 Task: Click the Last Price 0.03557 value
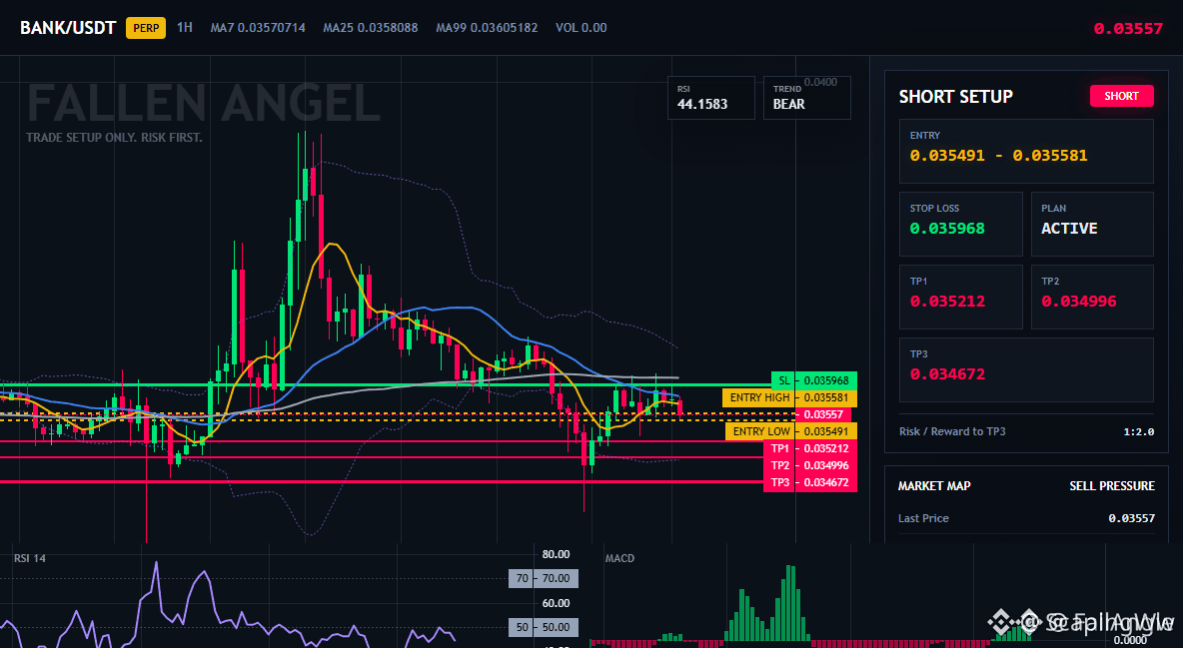tap(1132, 518)
